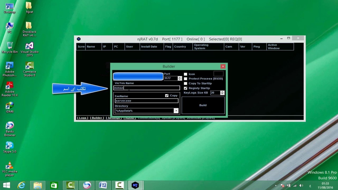Close the Builder dialog with red X
The width and height of the screenshot is (338, 190).
pos(223,66)
